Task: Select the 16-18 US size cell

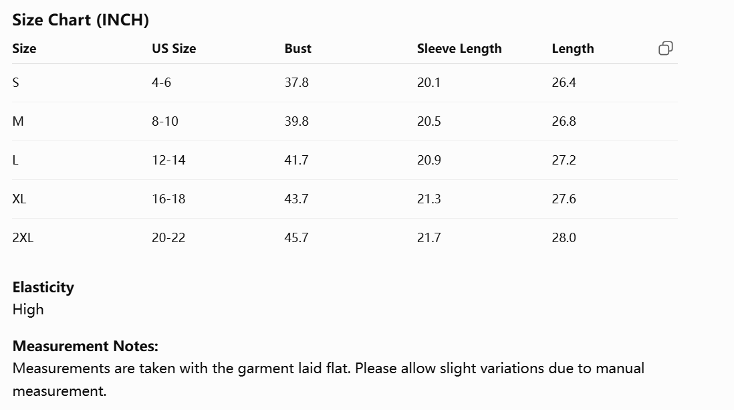Action: (168, 199)
